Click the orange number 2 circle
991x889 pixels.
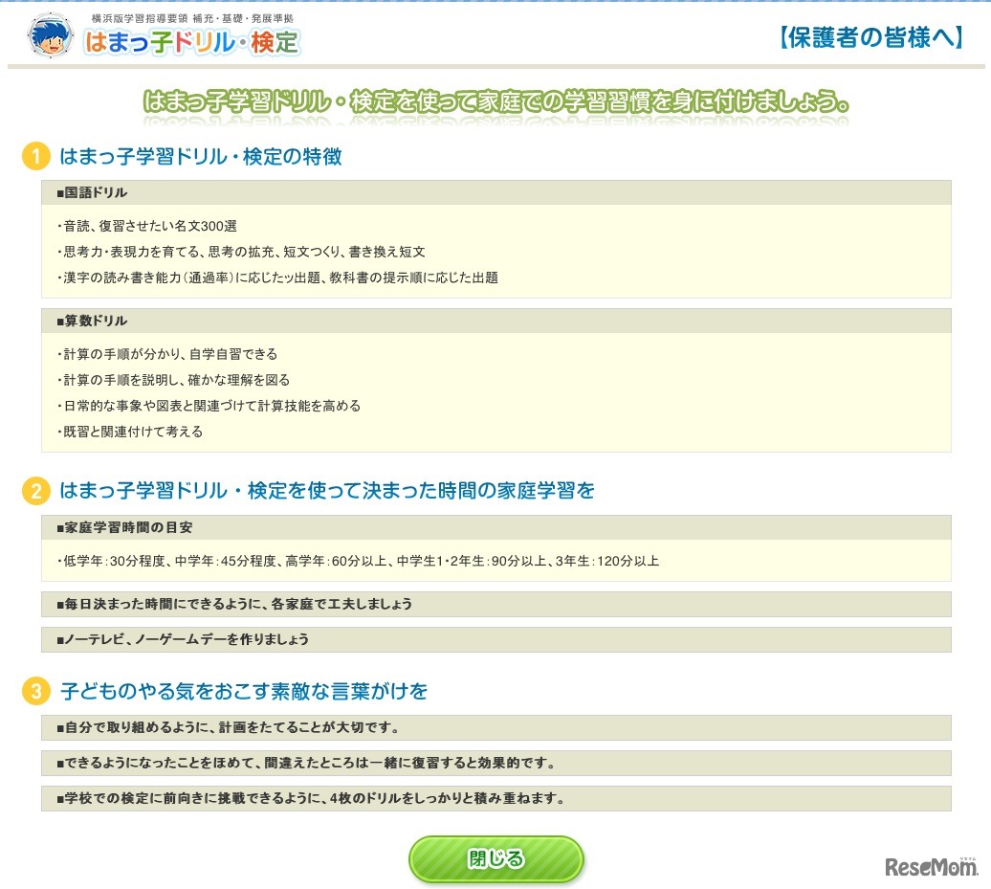[x=36, y=491]
